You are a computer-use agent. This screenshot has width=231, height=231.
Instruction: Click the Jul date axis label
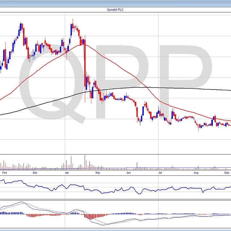point(160,172)
